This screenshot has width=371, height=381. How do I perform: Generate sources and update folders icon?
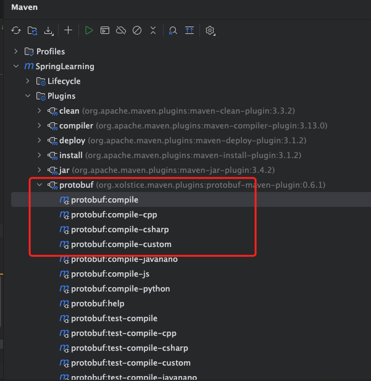[x=32, y=31]
